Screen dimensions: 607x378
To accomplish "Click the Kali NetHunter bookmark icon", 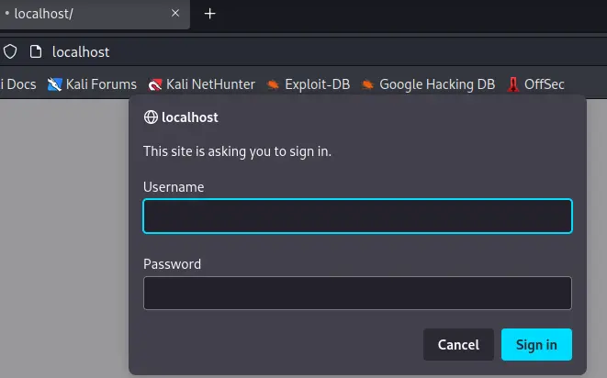I will coord(155,84).
